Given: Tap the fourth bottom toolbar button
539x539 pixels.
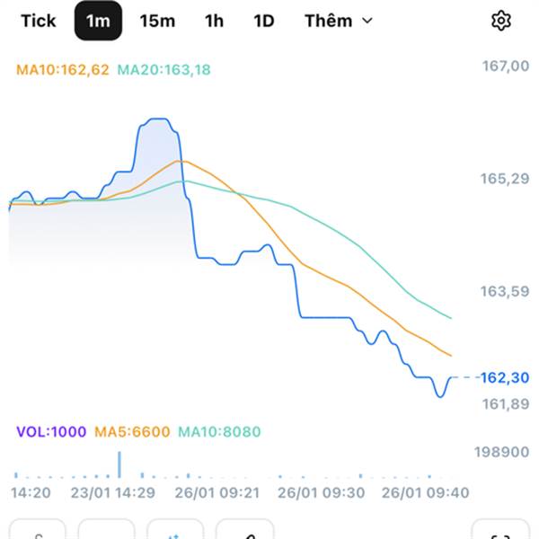Looking at the screenshot, I should click(244, 532).
